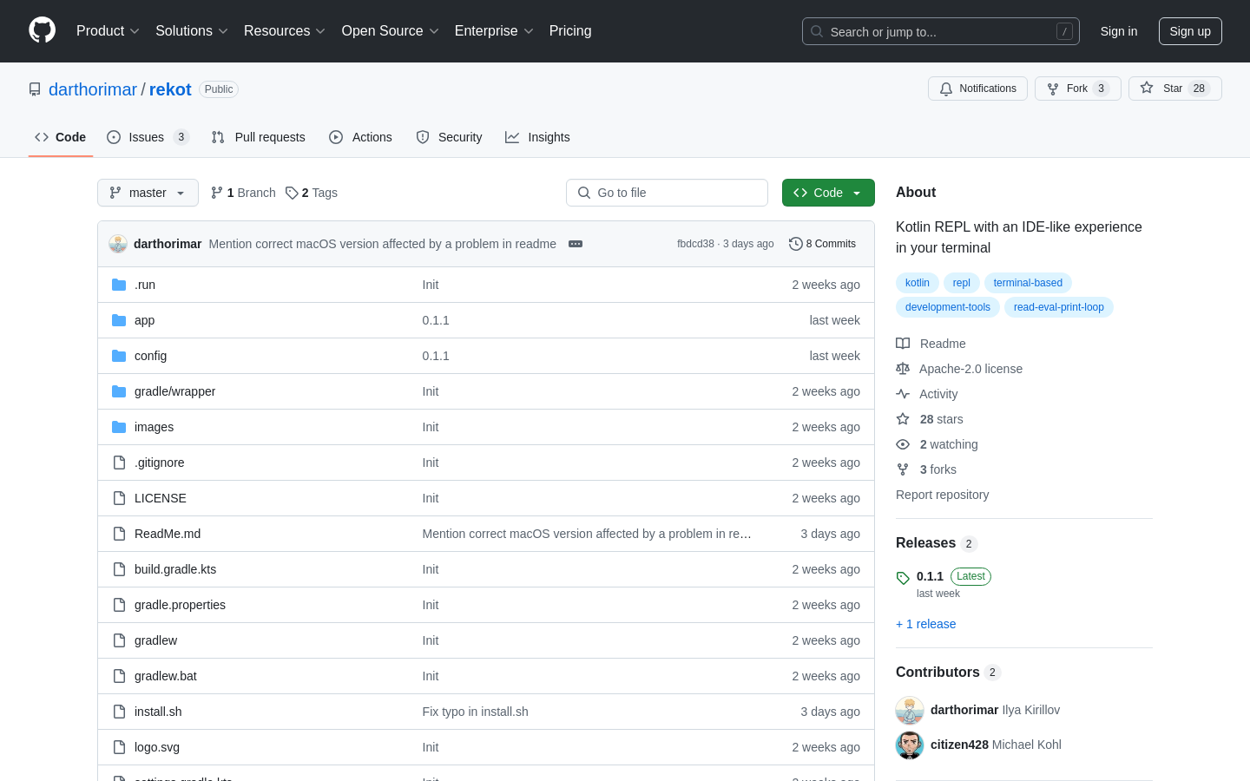Click darthorimar avatar in commit bar
This screenshot has width=1250, height=781.
(118, 244)
